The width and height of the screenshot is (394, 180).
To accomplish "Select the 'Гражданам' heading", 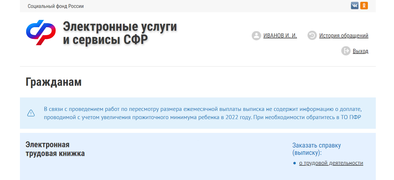I will pos(53,82).
